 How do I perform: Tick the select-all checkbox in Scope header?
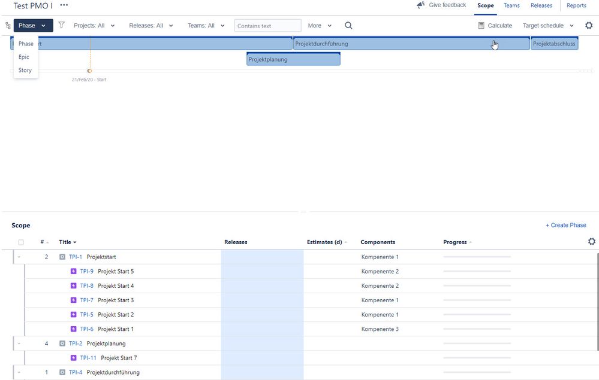(x=21, y=242)
